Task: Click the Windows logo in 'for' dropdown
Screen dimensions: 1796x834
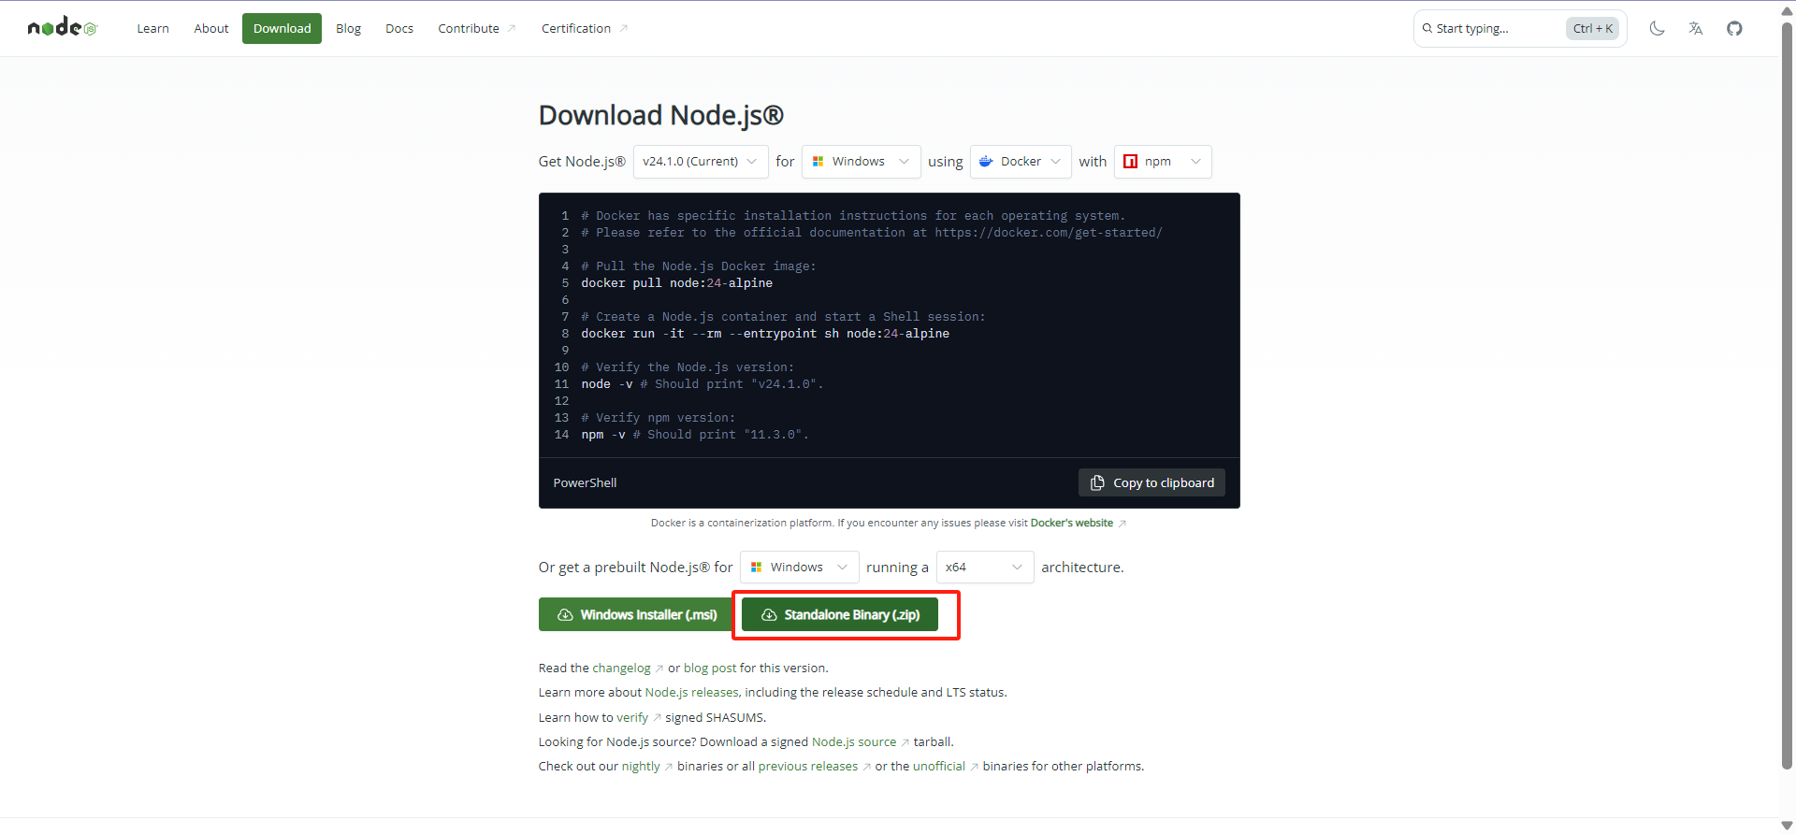Action: (x=818, y=161)
